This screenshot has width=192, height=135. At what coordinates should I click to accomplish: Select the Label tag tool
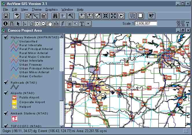[x=75, y=24]
